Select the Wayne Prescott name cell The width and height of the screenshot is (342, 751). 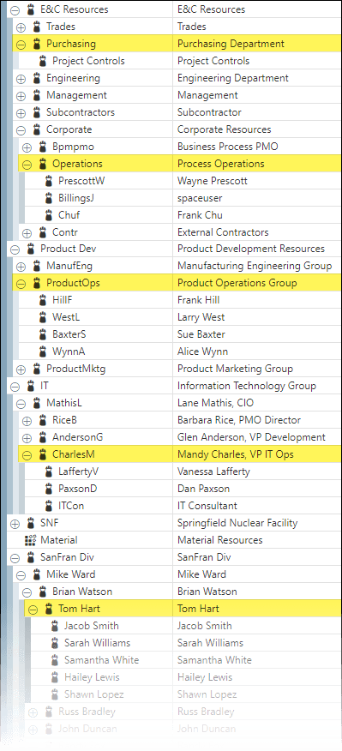click(257, 181)
